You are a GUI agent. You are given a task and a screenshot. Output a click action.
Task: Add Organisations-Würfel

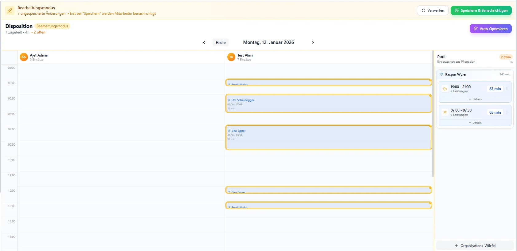tap(475, 246)
